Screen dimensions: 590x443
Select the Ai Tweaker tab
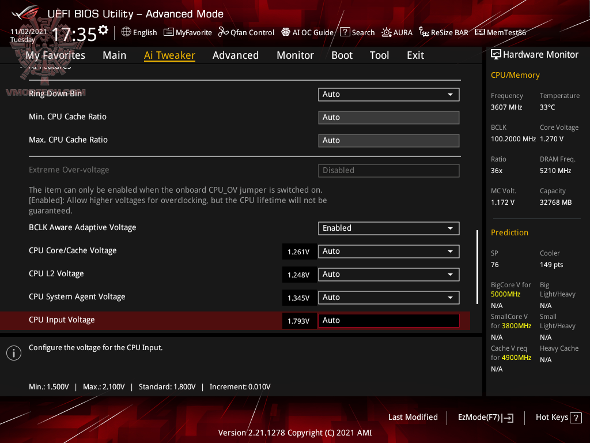point(169,55)
